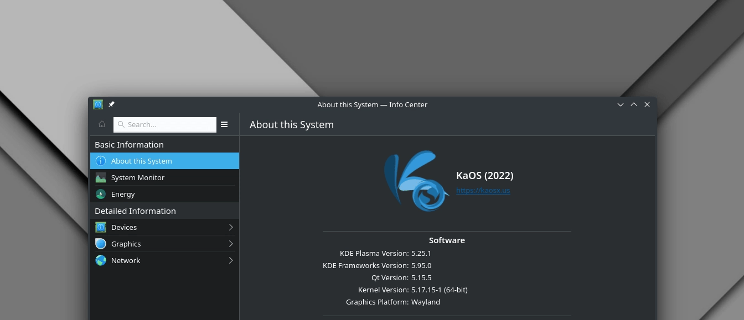Click Kernel Version value 5.17.15-1 (64-bit)
This screenshot has height=320, width=744.
pyautogui.click(x=440, y=290)
